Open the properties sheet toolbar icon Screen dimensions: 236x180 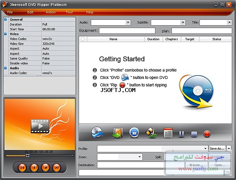tap(168, 133)
